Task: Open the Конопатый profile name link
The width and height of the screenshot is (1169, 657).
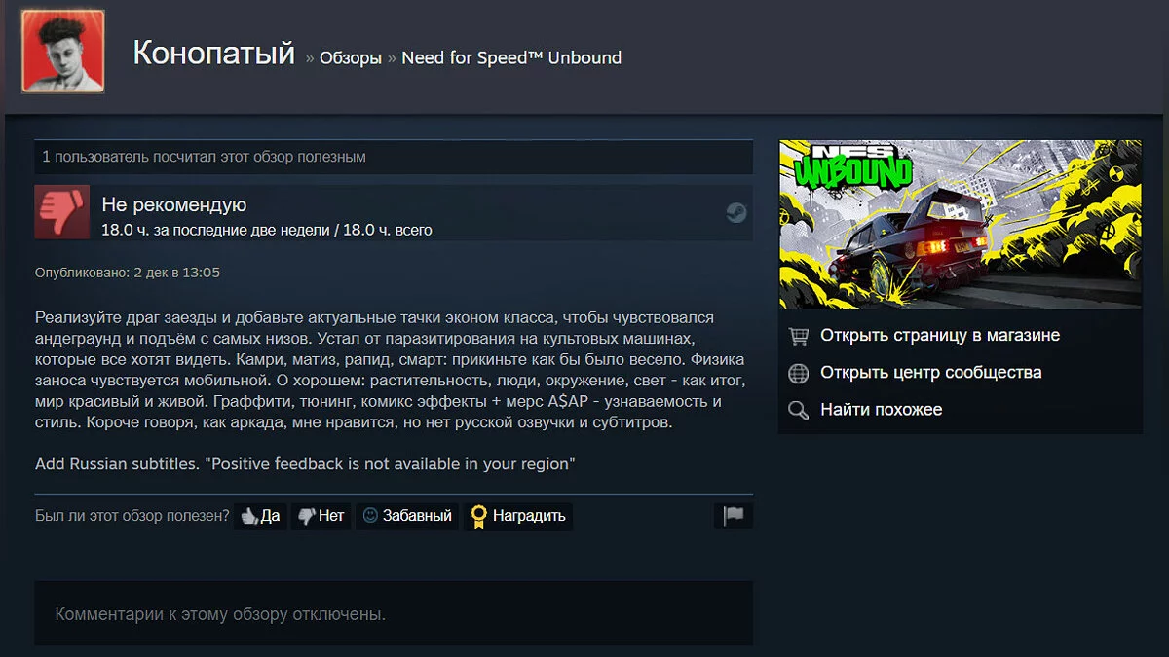Action: (213, 54)
